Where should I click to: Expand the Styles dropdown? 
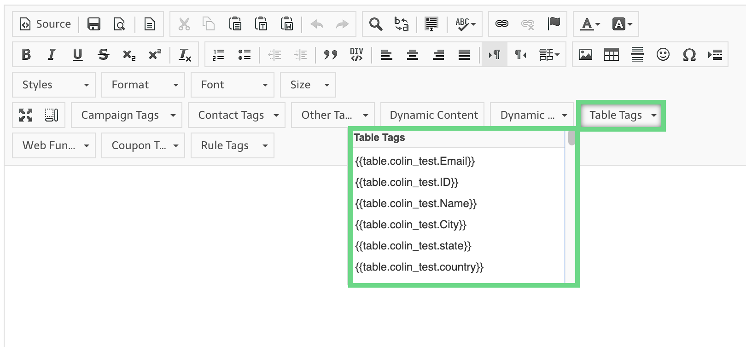(x=54, y=85)
